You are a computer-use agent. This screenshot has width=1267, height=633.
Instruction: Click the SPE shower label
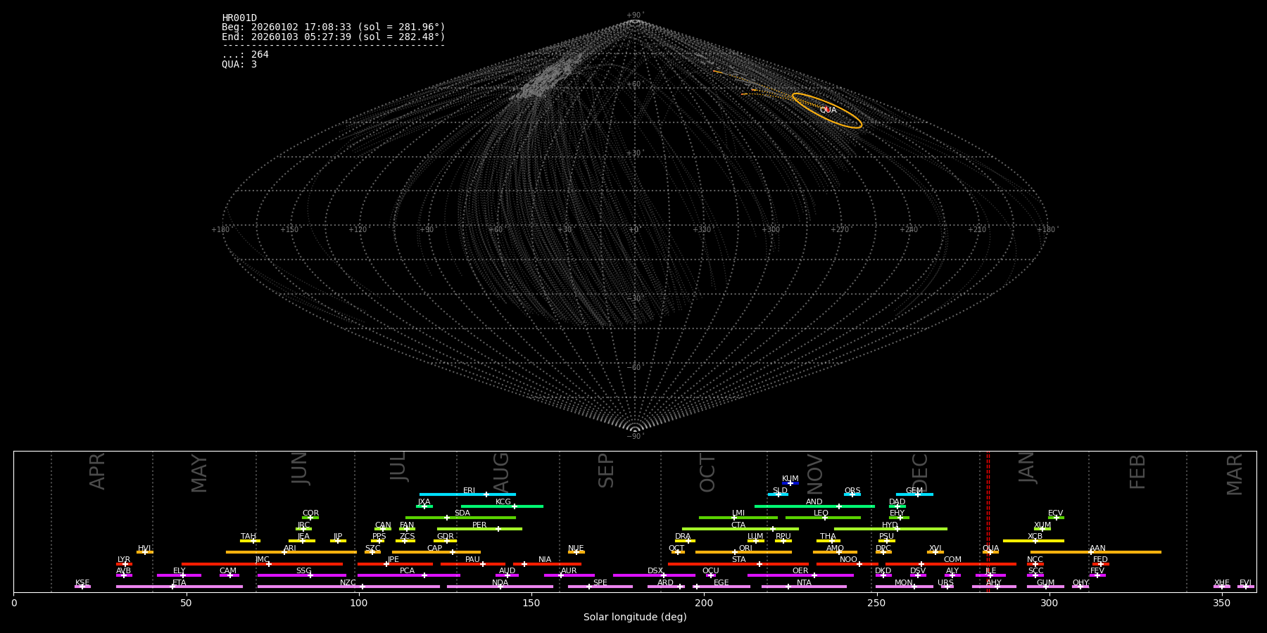click(600, 583)
